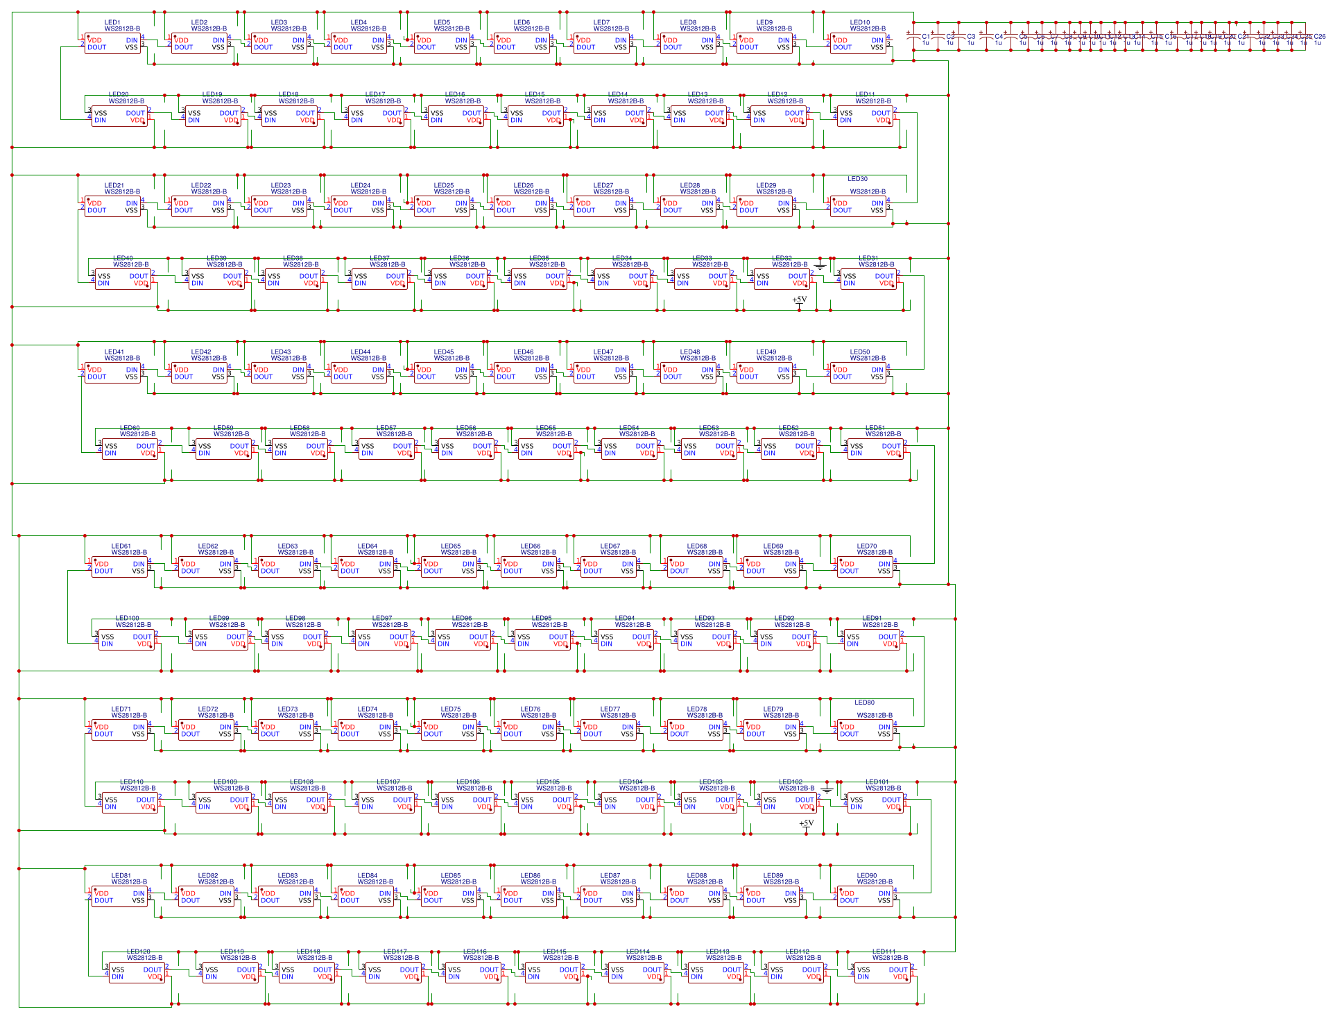Select the LED100 component

click(125, 640)
